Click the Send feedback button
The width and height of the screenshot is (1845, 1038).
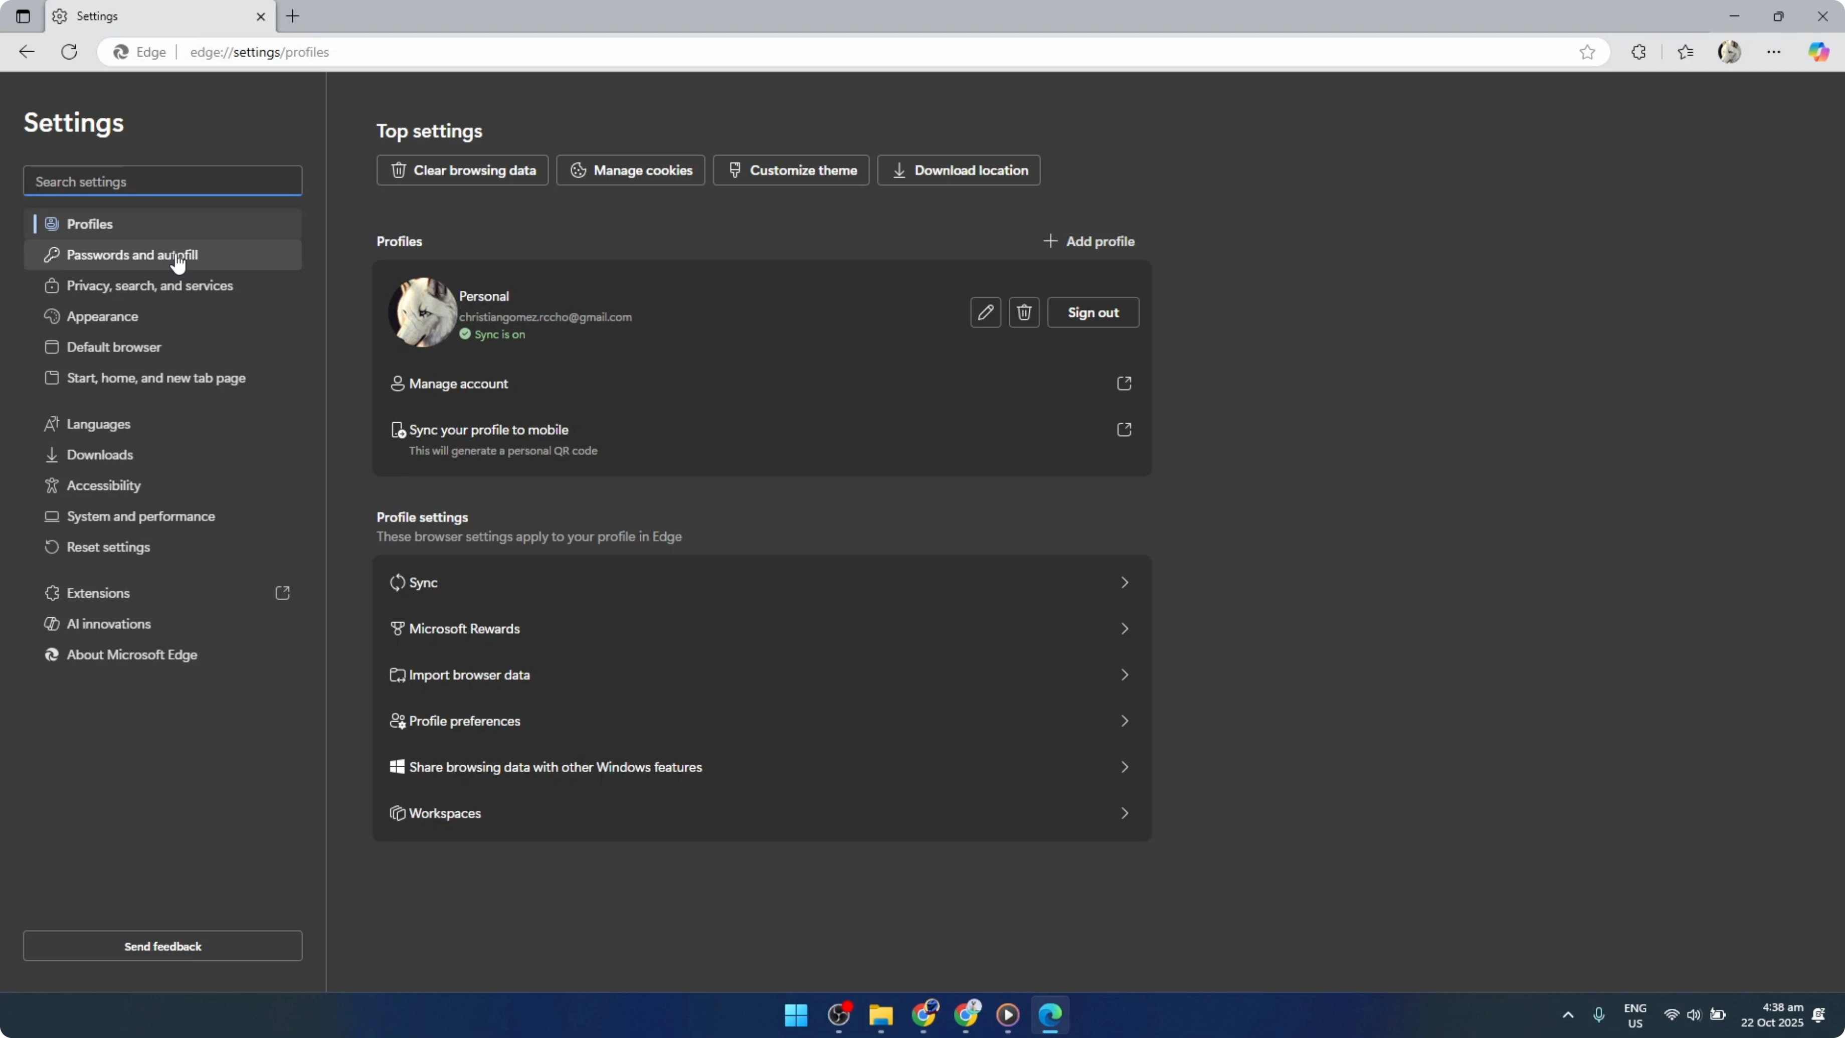(162, 946)
